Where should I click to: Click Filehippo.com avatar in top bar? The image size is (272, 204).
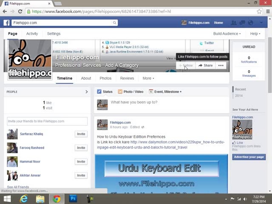(184, 23)
